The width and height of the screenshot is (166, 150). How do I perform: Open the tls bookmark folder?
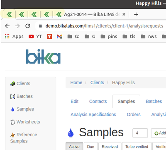129,37
